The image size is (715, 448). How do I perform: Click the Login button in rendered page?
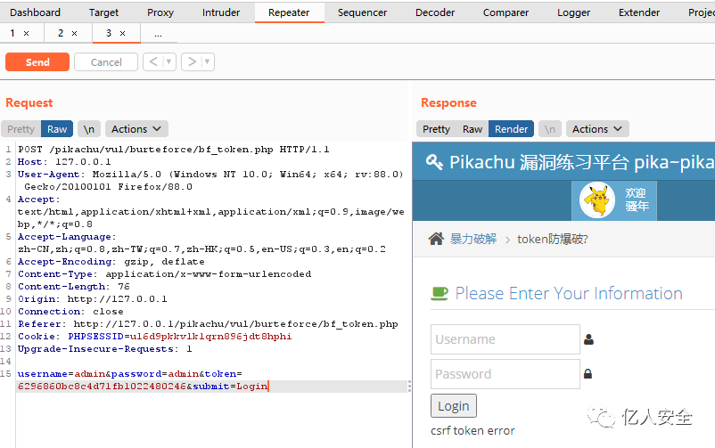coord(453,405)
